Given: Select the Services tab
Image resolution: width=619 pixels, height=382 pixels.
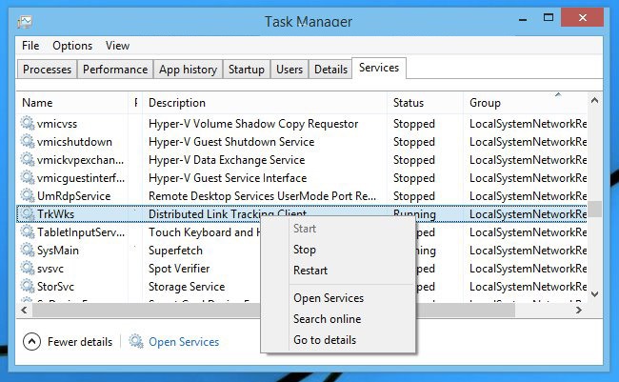Looking at the screenshot, I should coord(379,68).
